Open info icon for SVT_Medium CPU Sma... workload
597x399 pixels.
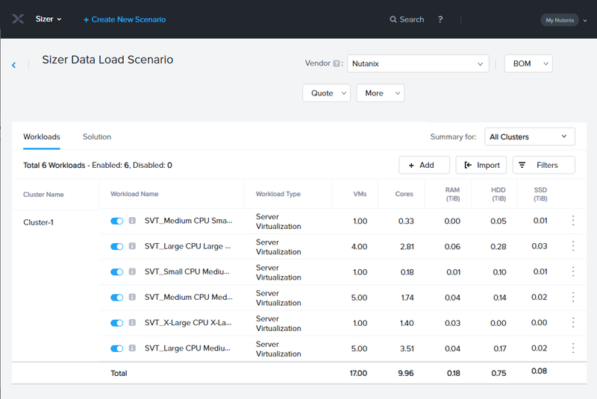pos(132,221)
